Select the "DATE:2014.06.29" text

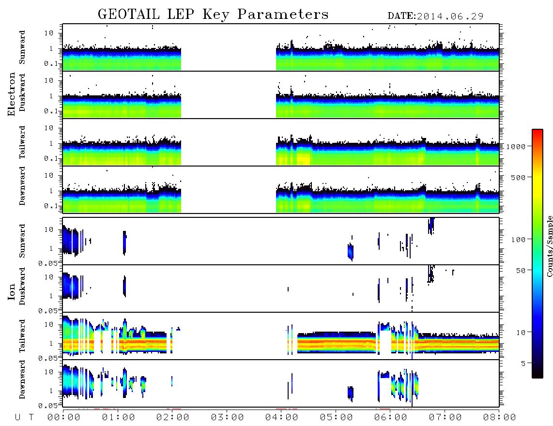(435, 16)
